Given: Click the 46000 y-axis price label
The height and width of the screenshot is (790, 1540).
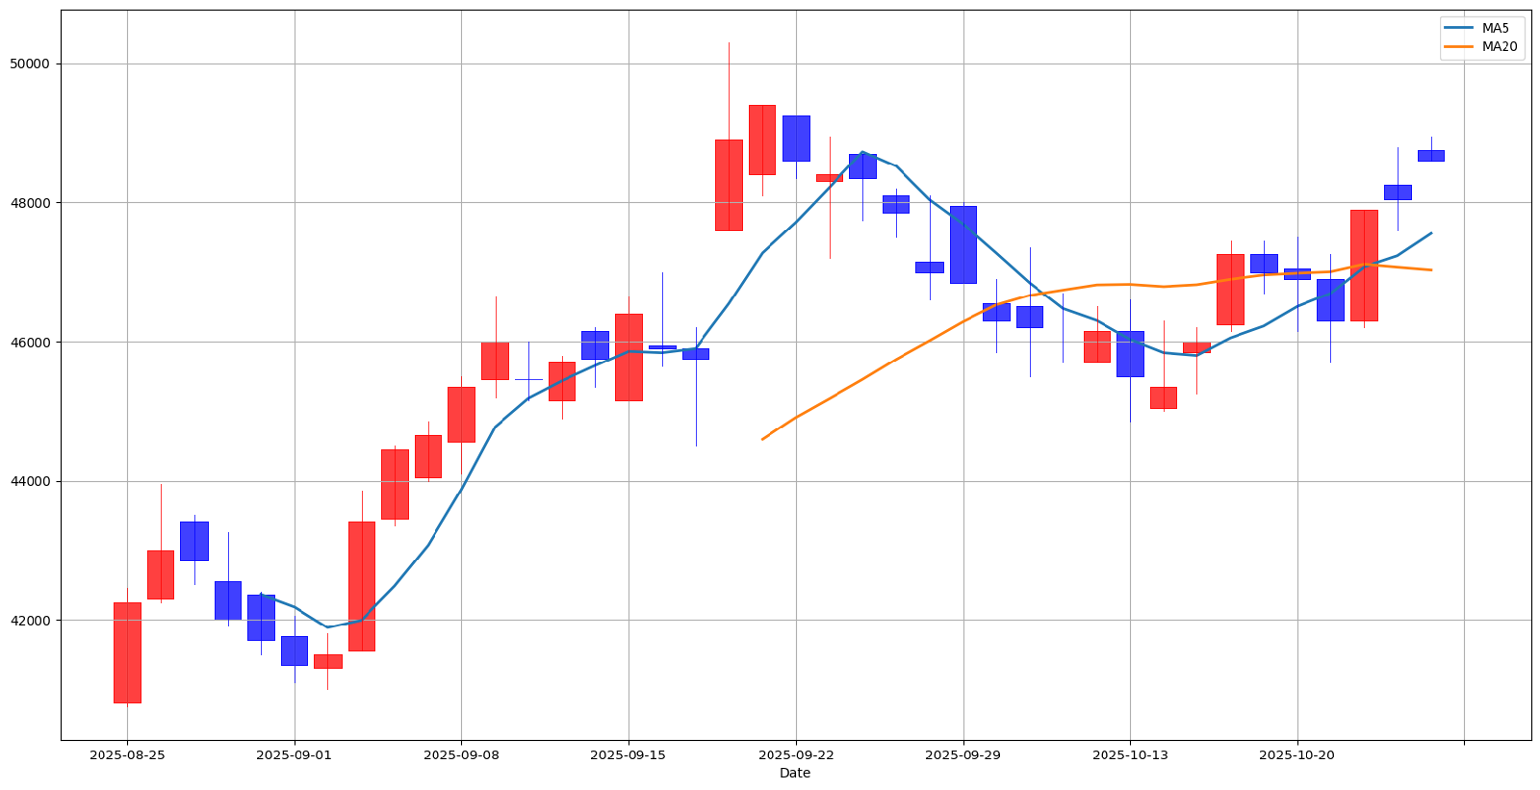Looking at the screenshot, I should click(x=29, y=343).
